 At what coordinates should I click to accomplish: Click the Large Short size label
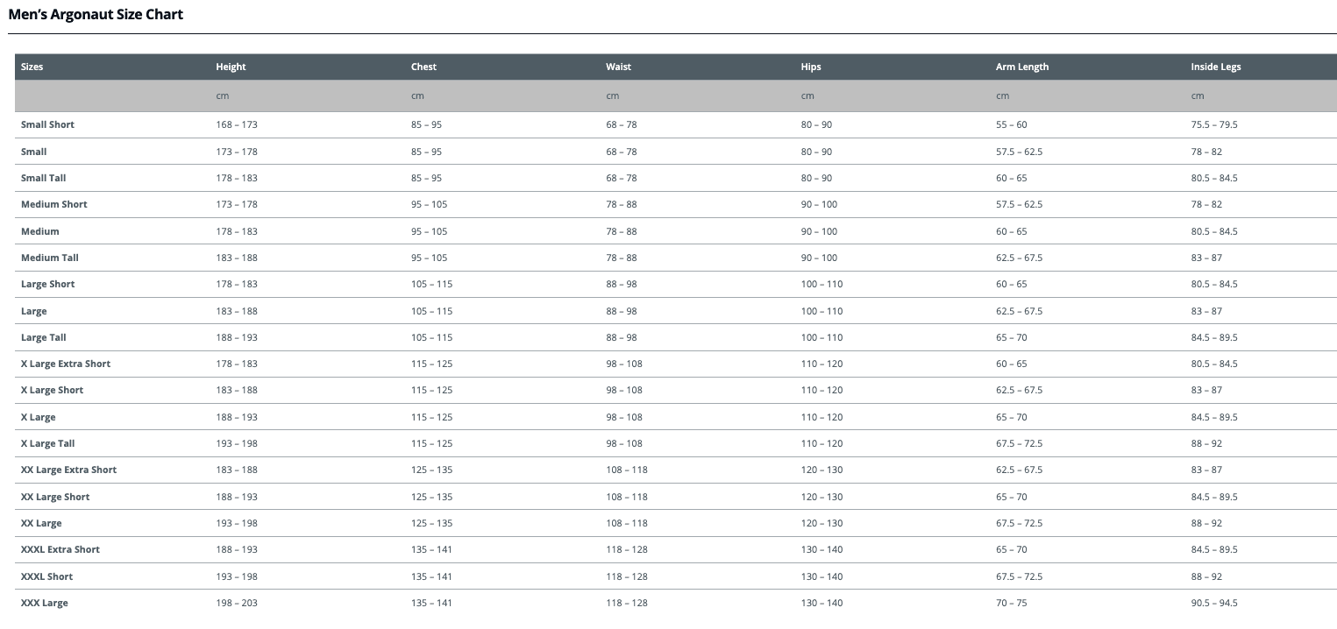[48, 284]
